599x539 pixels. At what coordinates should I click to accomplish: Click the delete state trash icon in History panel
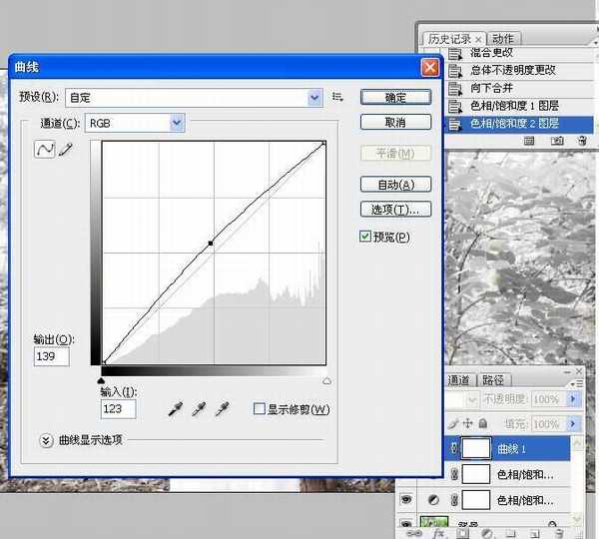click(583, 142)
